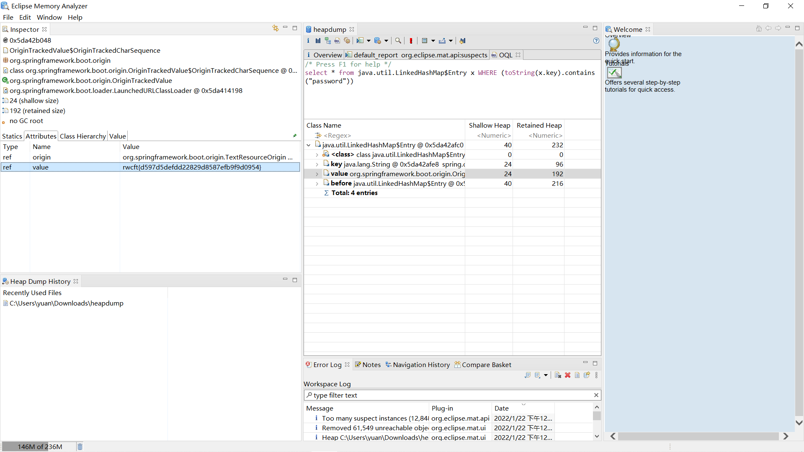This screenshot has width=804, height=452.
Task: Click the compare heap dump chart icon
Action: pyautogui.click(x=463, y=41)
